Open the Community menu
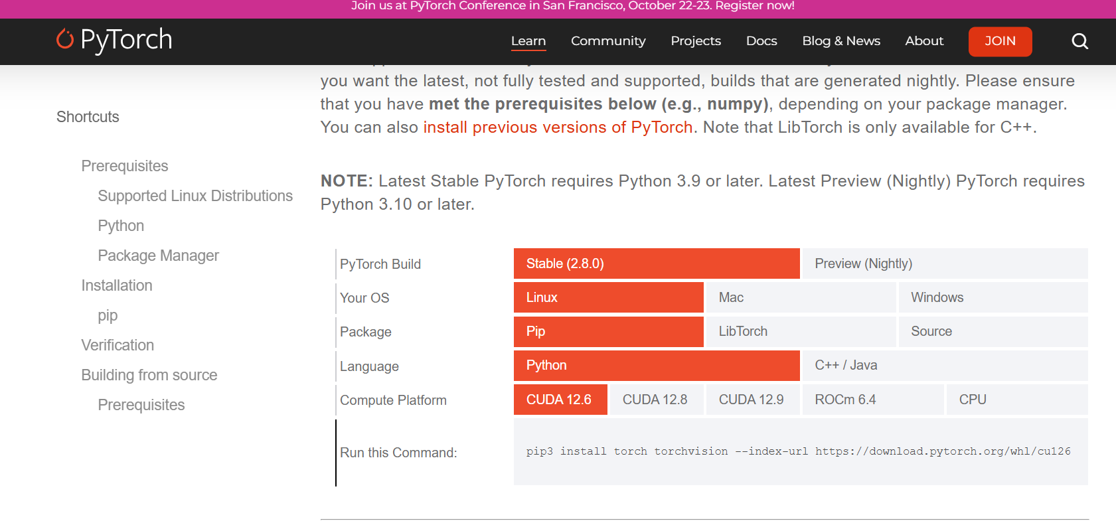This screenshot has width=1116, height=521. 608,41
